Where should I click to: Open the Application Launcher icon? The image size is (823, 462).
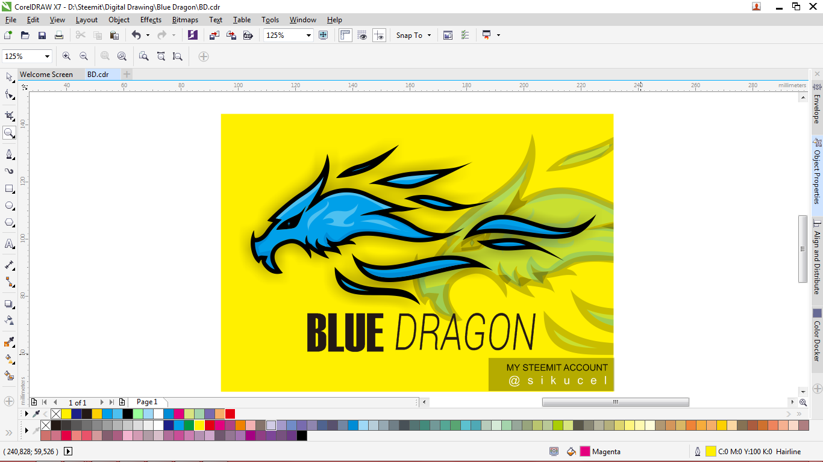487,35
